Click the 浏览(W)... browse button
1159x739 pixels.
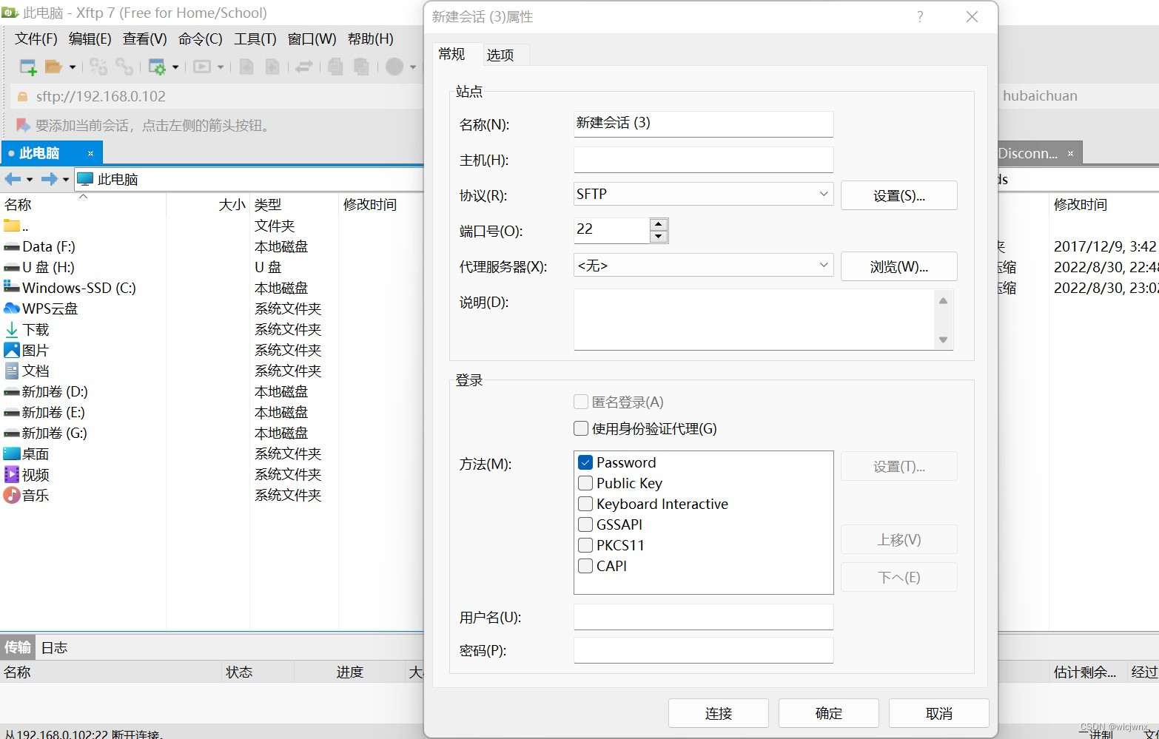pyautogui.click(x=899, y=266)
